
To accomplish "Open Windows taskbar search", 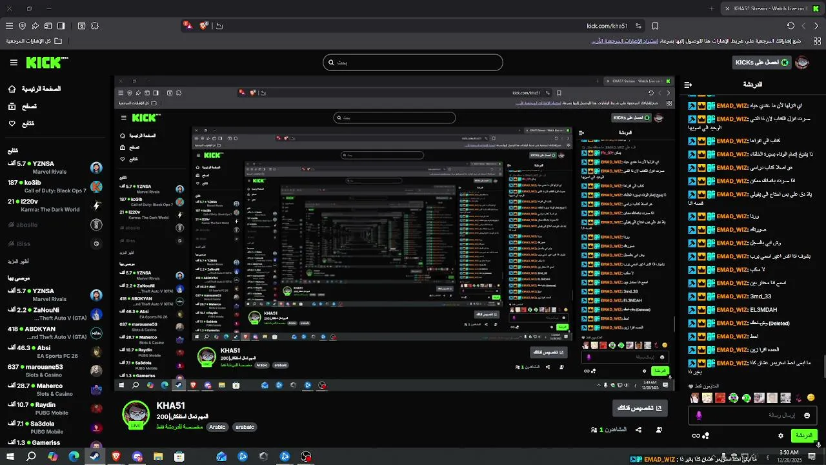I will pos(31,457).
